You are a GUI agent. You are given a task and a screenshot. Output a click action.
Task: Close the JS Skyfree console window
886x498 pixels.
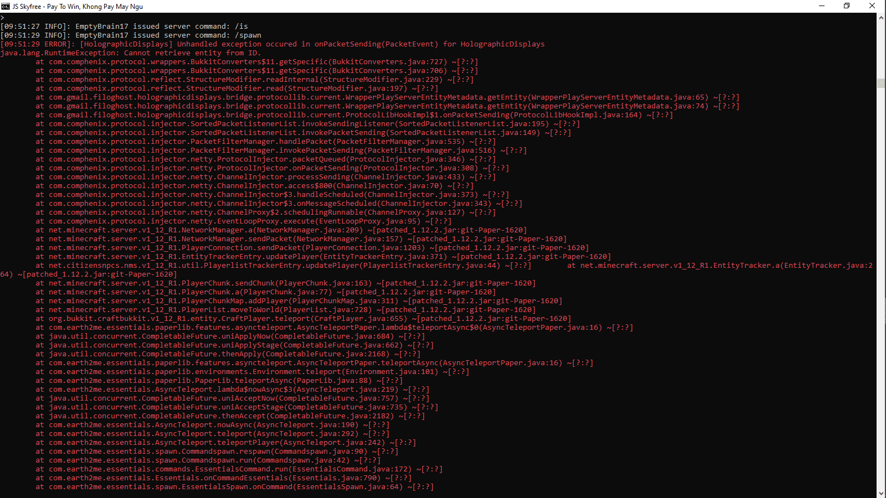coord(872,6)
